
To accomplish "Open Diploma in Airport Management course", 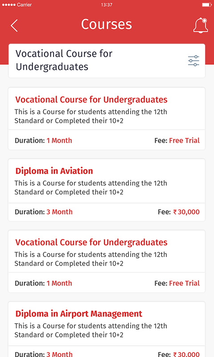I will [x=78, y=314].
